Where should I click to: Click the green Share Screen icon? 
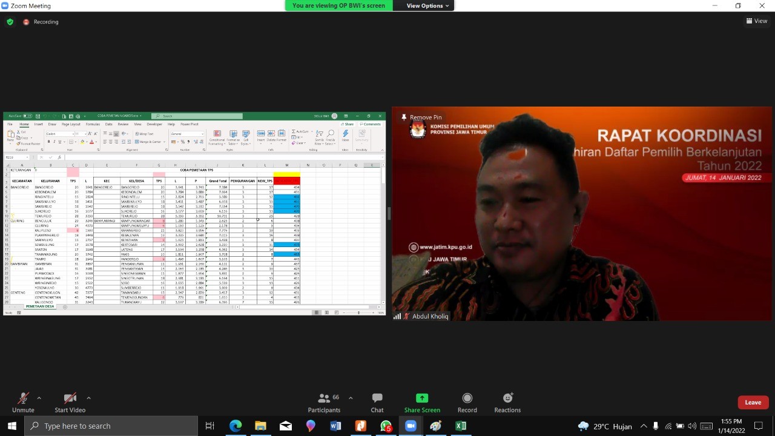click(x=422, y=398)
